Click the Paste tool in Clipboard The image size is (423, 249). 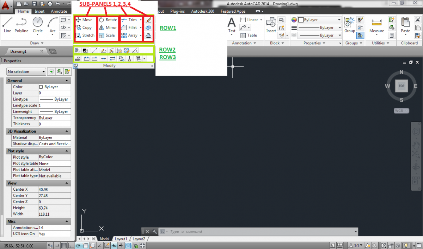coord(406,25)
